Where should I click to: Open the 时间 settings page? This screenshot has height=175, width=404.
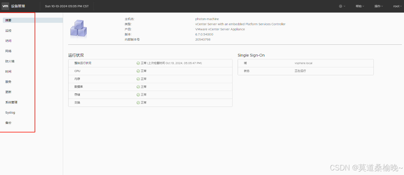(x=8, y=72)
